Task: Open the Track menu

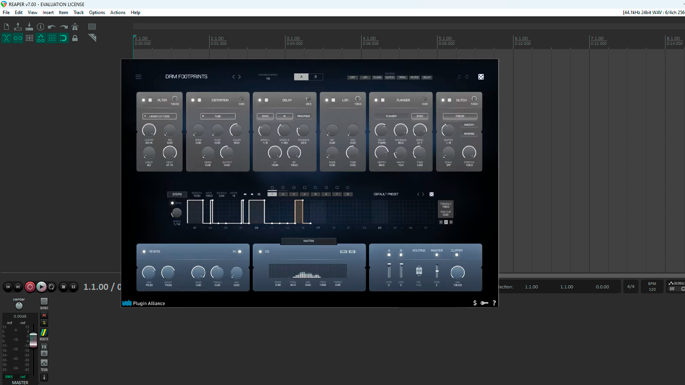Action: point(79,13)
